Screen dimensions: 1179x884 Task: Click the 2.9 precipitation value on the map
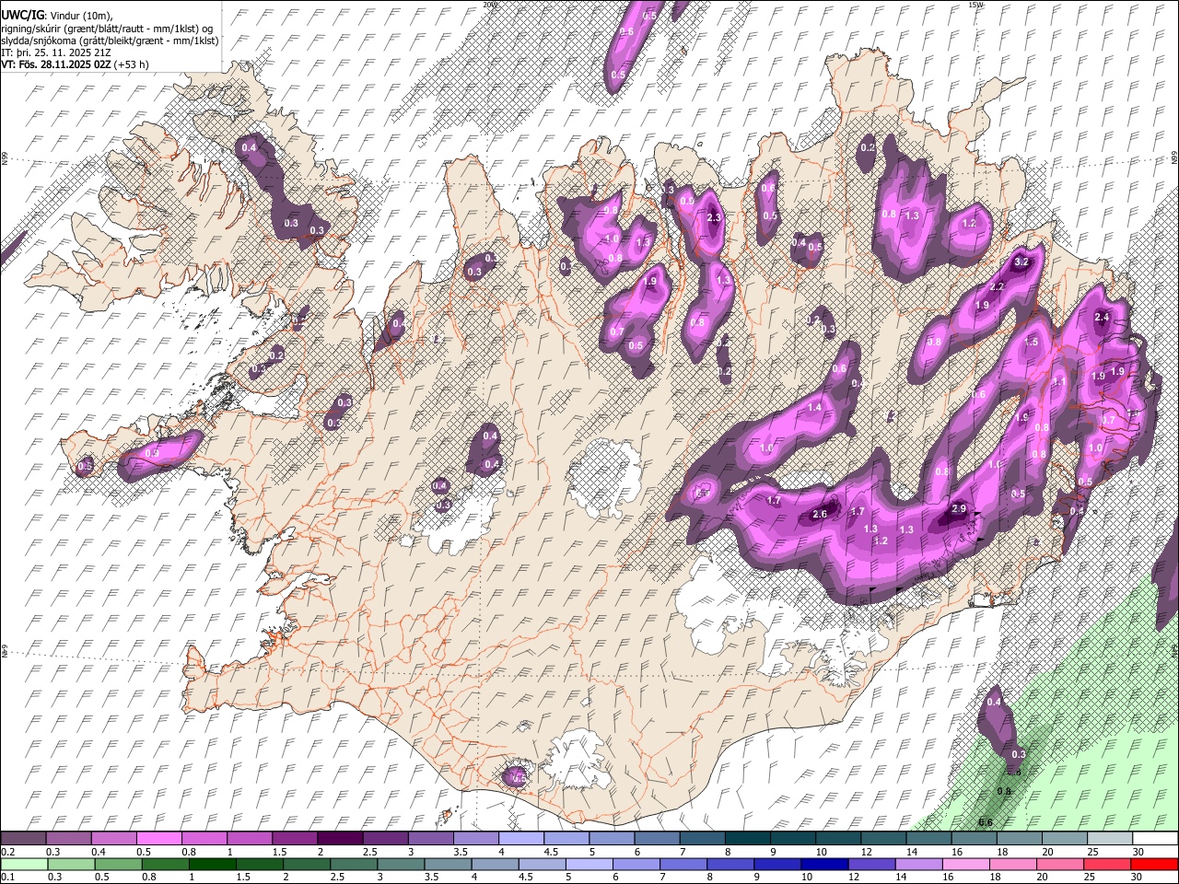(958, 508)
